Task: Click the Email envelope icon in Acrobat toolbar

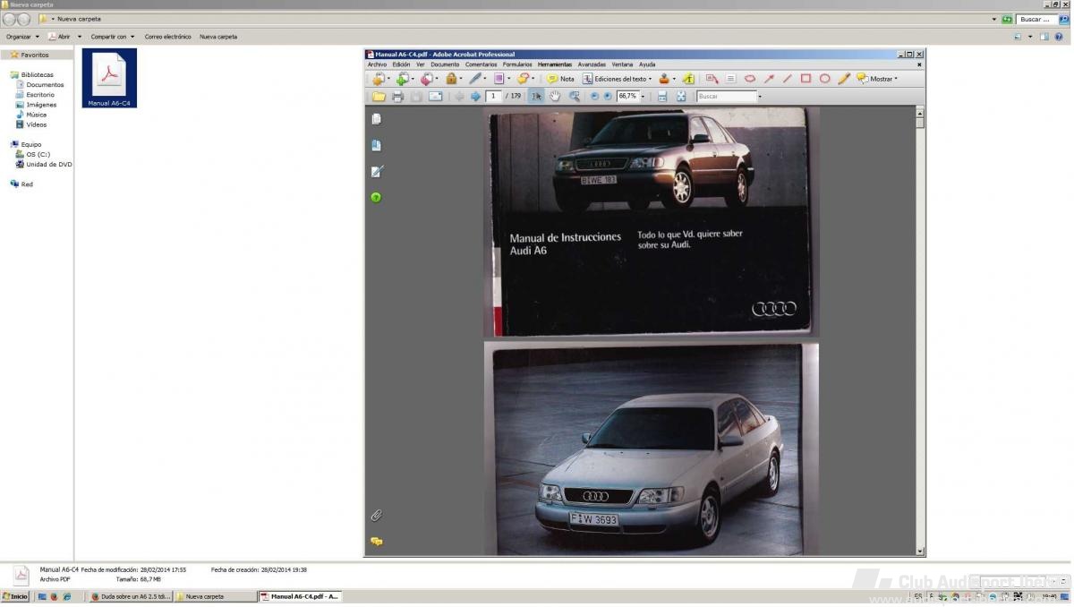Action: (x=435, y=96)
